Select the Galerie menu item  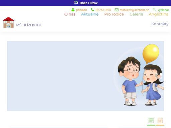(136, 14)
